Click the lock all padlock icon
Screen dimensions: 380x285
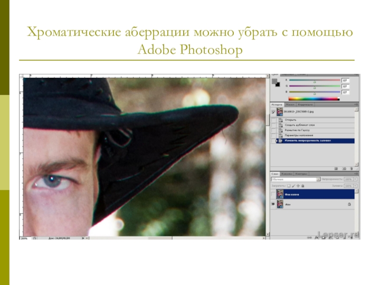coord(303,185)
